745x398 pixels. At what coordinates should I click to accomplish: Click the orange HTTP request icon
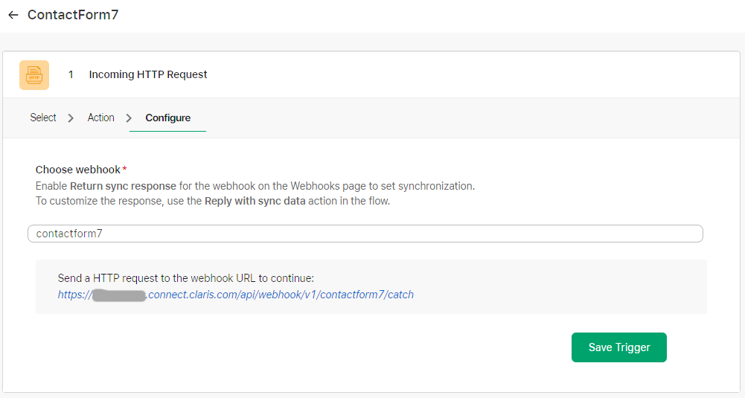point(34,75)
